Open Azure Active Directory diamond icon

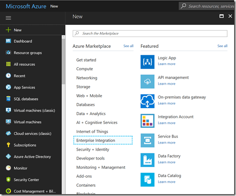[x=8, y=156]
